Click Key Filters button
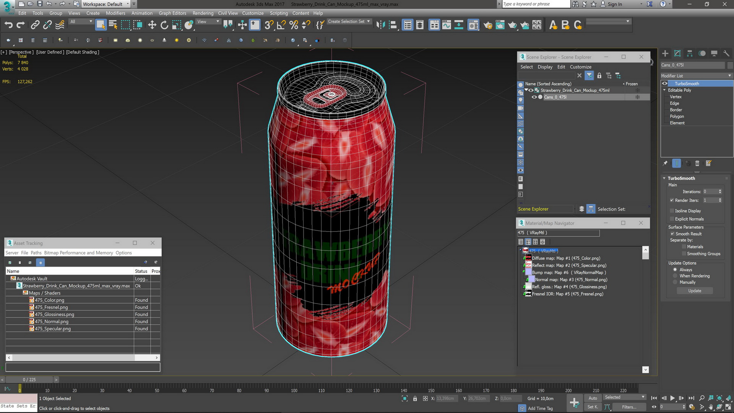This screenshot has height=413, width=734. click(x=629, y=407)
